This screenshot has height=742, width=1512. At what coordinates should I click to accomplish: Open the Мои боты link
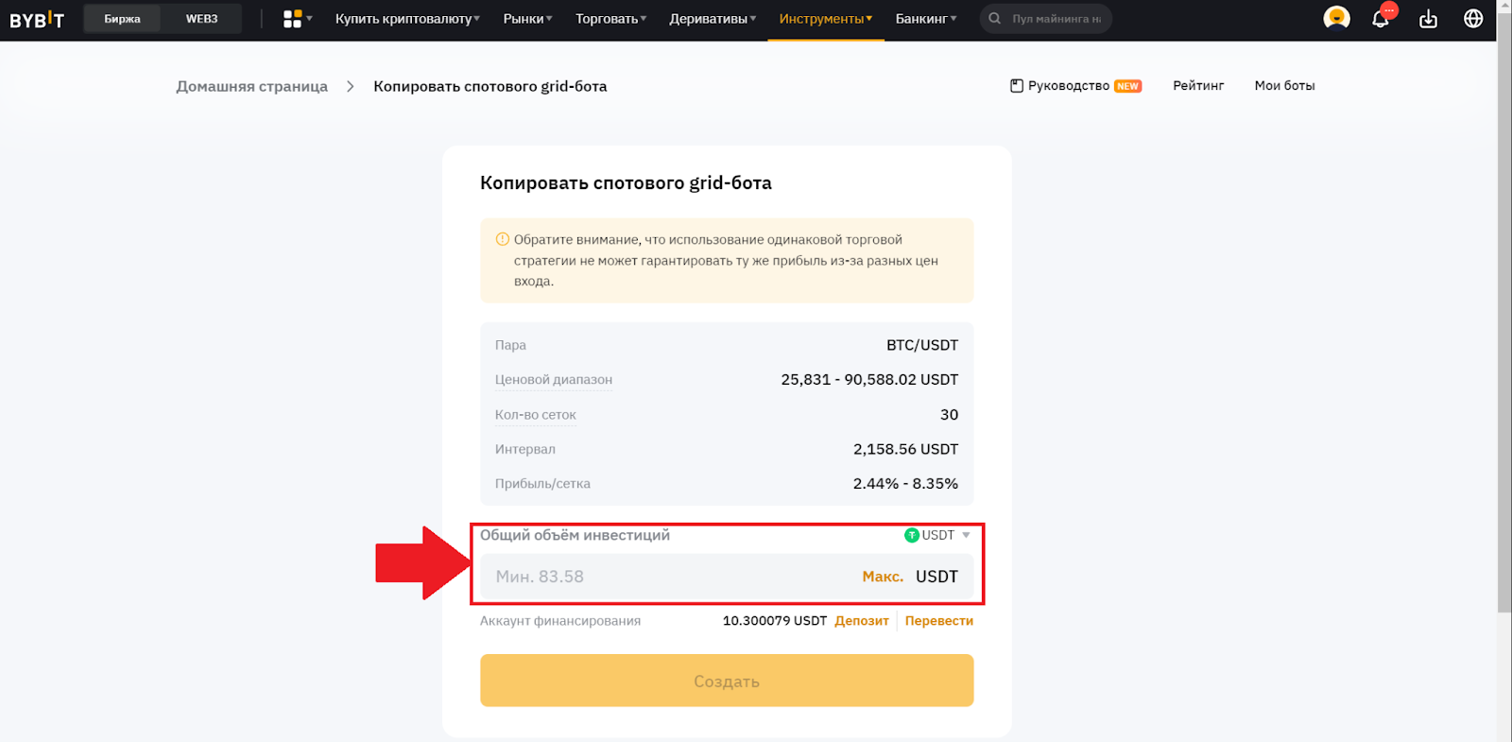pyautogui.click(x=1284, y=86)
